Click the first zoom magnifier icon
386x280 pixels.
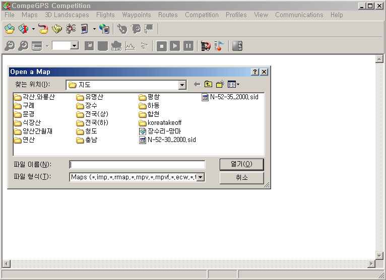pyautogui.click(x=10, y=46)
